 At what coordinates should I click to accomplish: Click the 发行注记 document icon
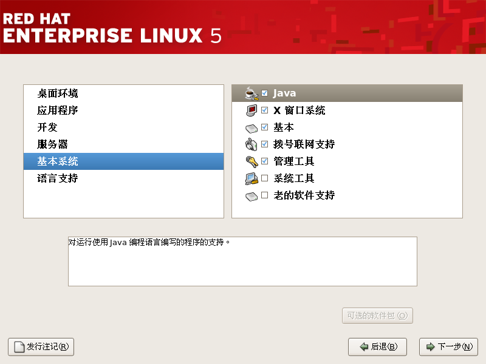pos(18,347)
